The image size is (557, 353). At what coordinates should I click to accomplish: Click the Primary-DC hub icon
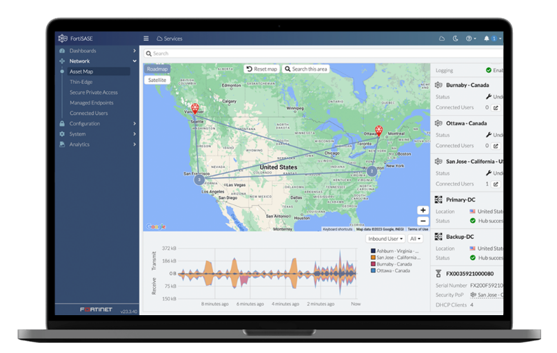[x=438, y=200]
